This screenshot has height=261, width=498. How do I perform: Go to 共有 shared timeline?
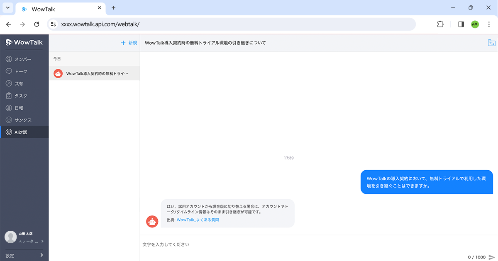pyautogui.click(x=24, y=83)
